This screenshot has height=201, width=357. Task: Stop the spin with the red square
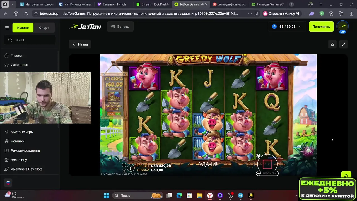pyautogui.click(x=267, y=164)
